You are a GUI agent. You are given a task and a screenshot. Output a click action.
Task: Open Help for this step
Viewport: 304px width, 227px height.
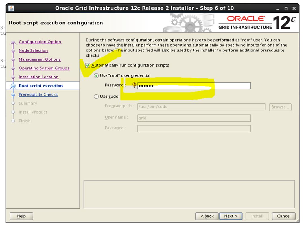coord(21,216)
